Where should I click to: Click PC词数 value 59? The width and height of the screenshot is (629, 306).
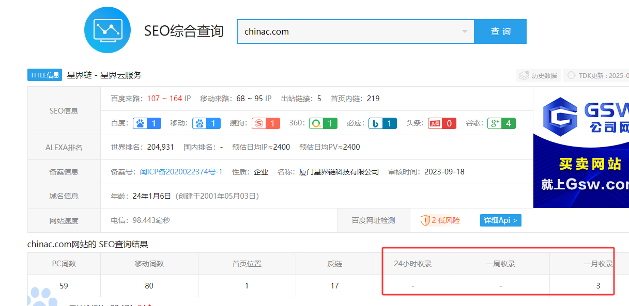pos(64,286)
